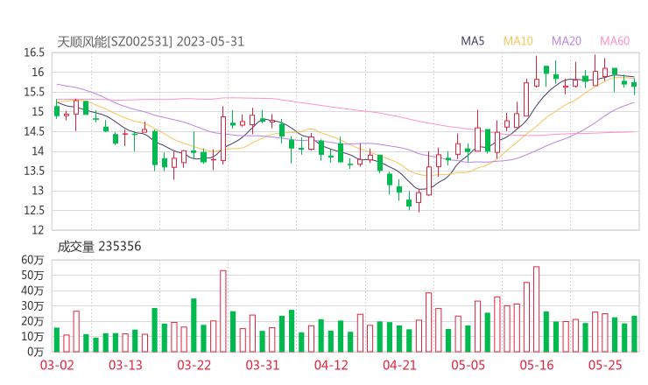648x385 pixels.
Task: Click the 03-31 date axis label
Action: tap(263, 365)
